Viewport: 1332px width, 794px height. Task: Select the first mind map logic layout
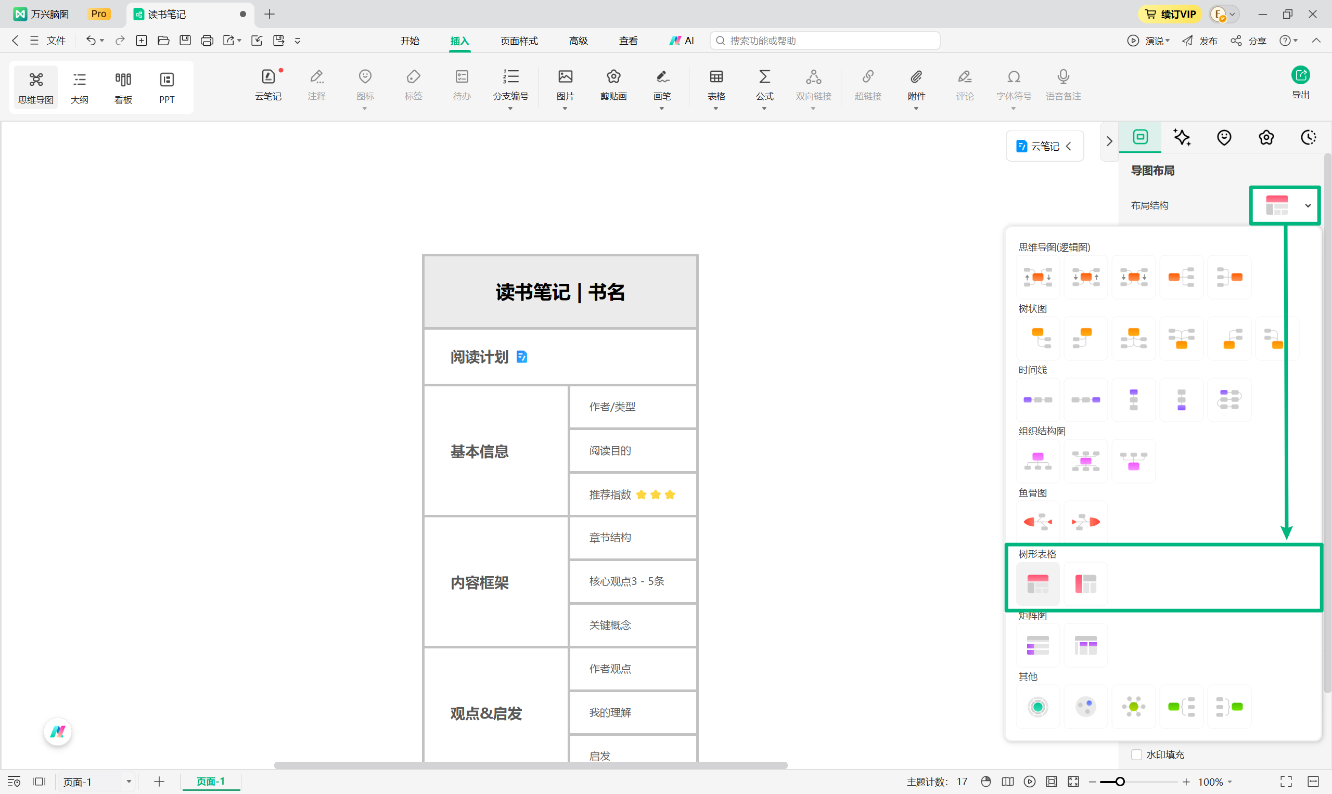tap(1037, 277)
